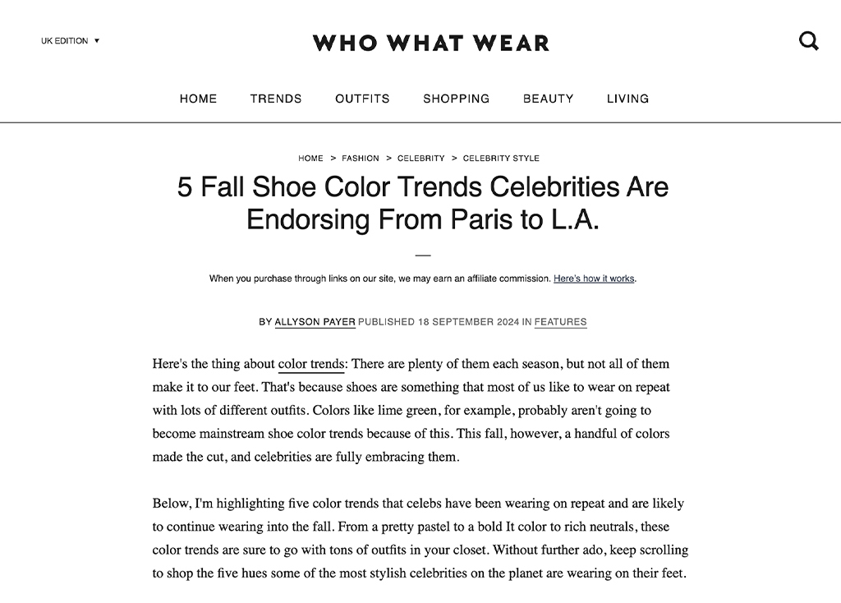Viewport: 841px width, 603px height.
Task: Click the Home breadcrumb link
Action: pos(310,159)
